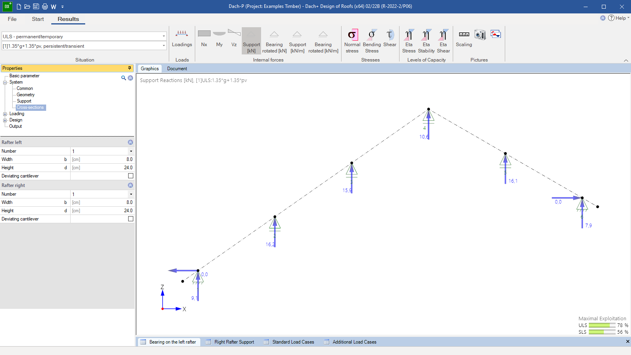The height and width of the screenshot is (355, 631).
Task: Collapse the properties tree with round arrow
Action: pyautogui.click(x=131, y=78)
